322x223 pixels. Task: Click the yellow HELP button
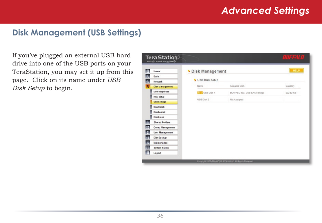coord(296,71)
